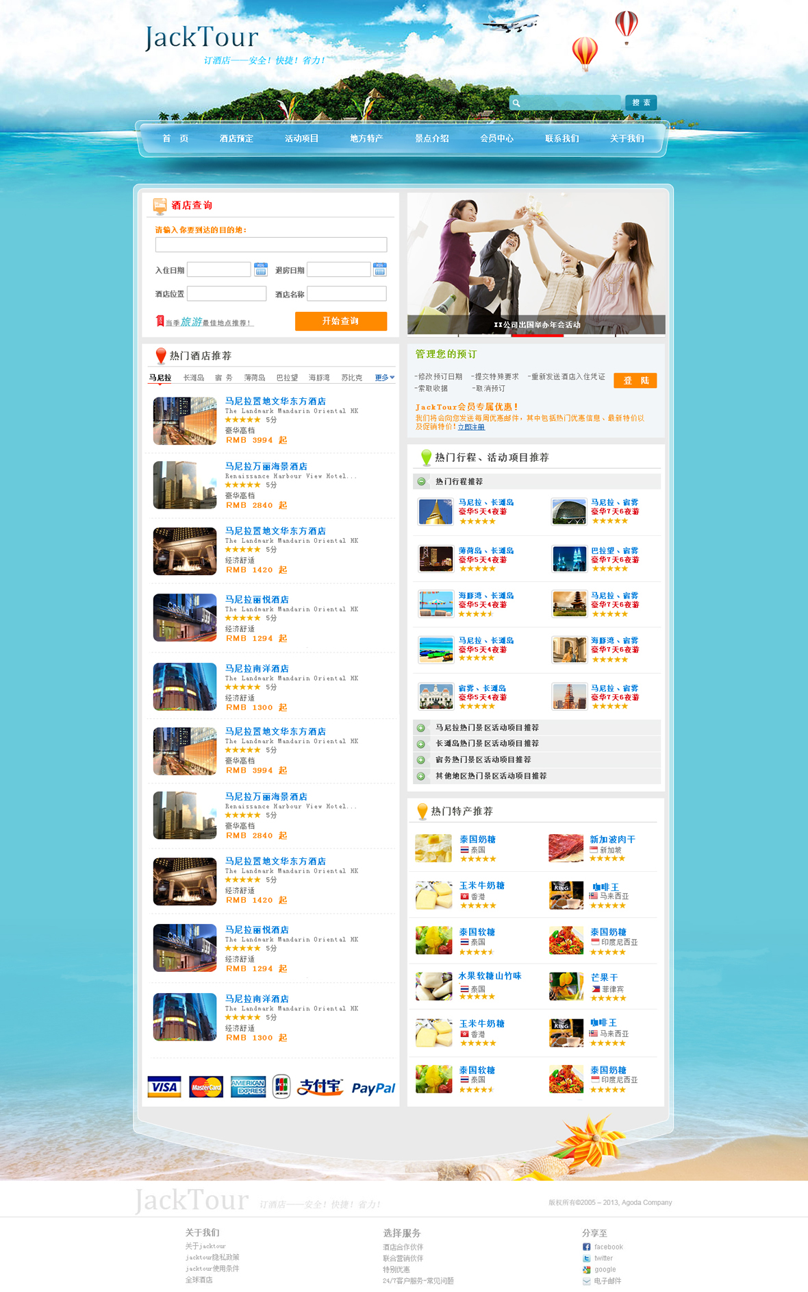Switch to the 海豚湾 hotel tab

[x=319, y=378]
